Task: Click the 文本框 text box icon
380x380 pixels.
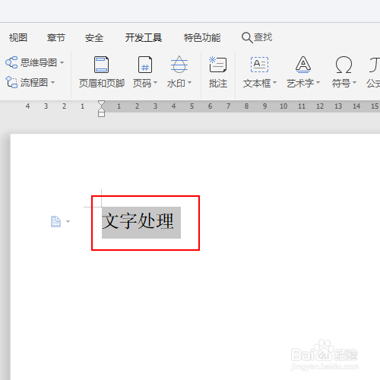Action: pyautogui.click(x=259, y=65)
